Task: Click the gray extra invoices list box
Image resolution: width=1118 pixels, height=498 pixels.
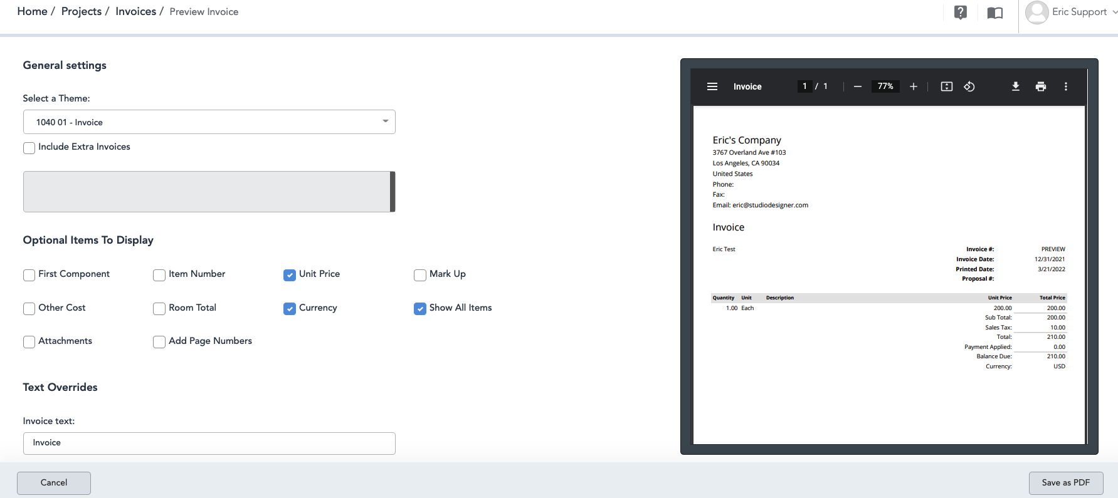Action: [206, 192]
